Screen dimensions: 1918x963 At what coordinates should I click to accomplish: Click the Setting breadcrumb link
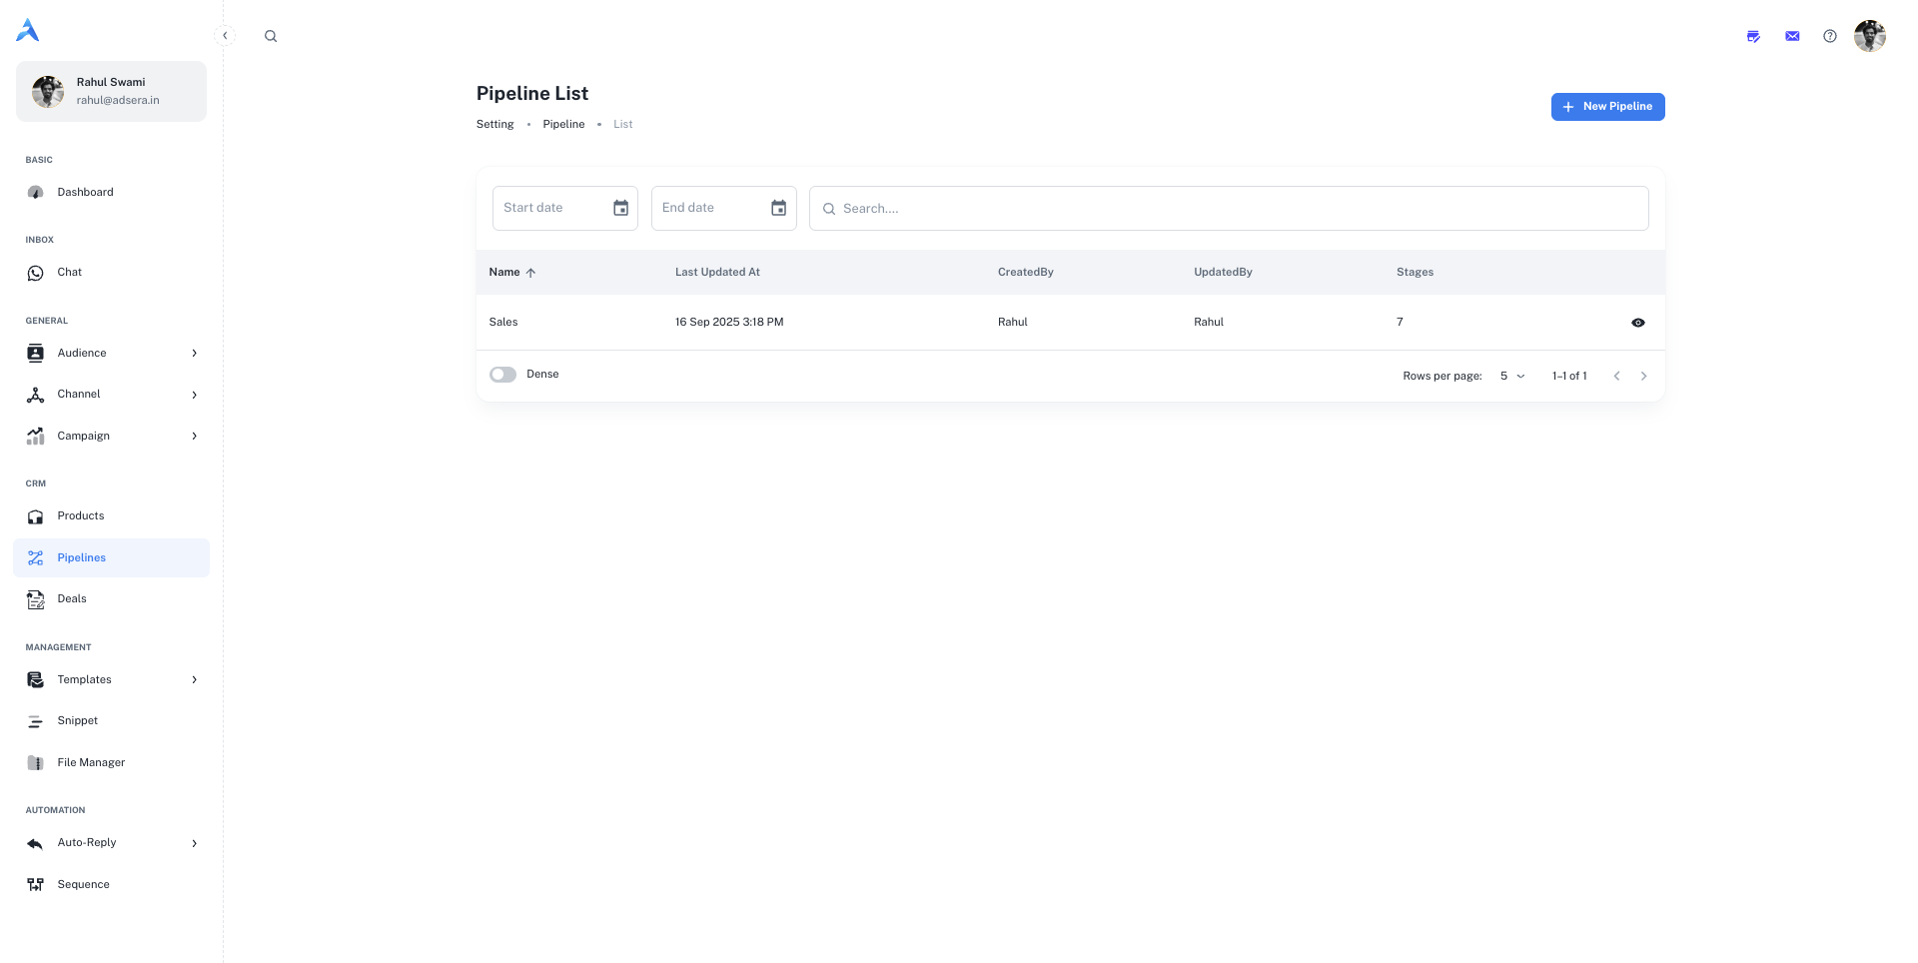pyautogui.click(x=494, y=124)
